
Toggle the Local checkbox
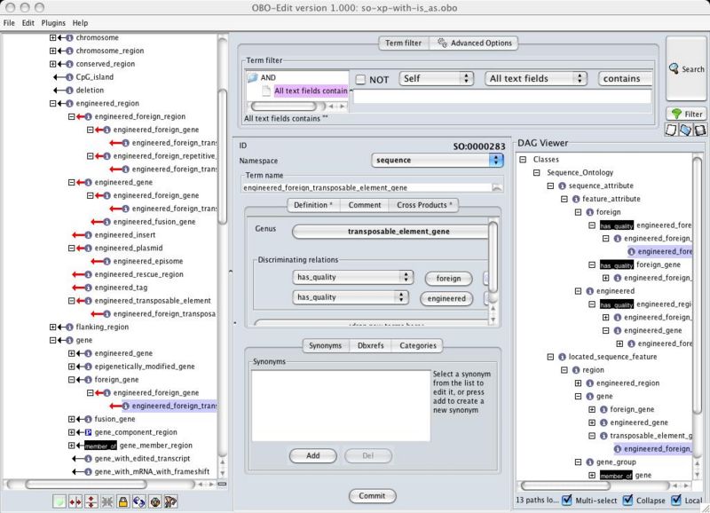pos(676,500)
